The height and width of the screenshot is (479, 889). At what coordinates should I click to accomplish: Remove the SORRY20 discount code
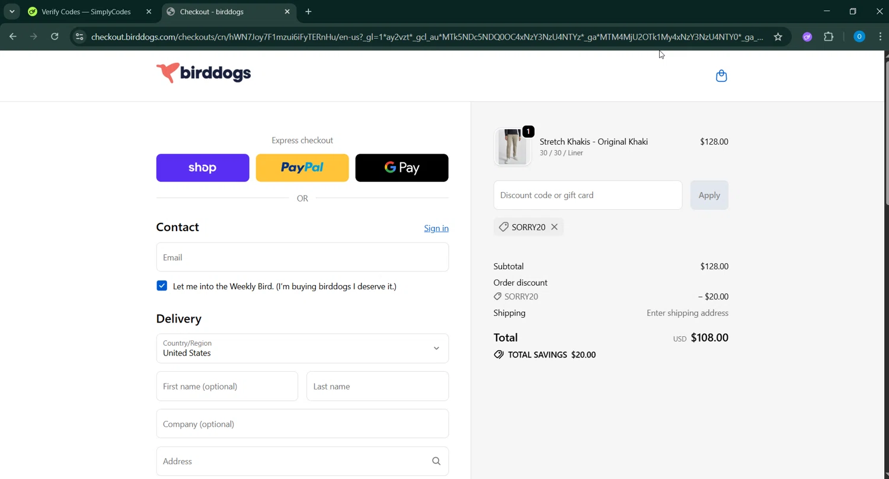(x=554, y=227)
